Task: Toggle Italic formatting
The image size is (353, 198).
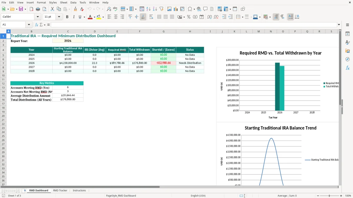Action: (74, 17)
